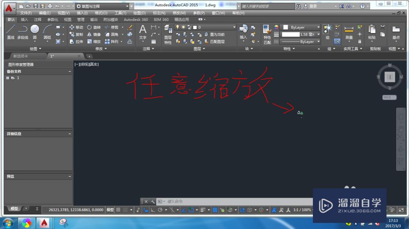
Task: Click 置为当前 (Make Current) layer button
Action: [x=214, y=34]
